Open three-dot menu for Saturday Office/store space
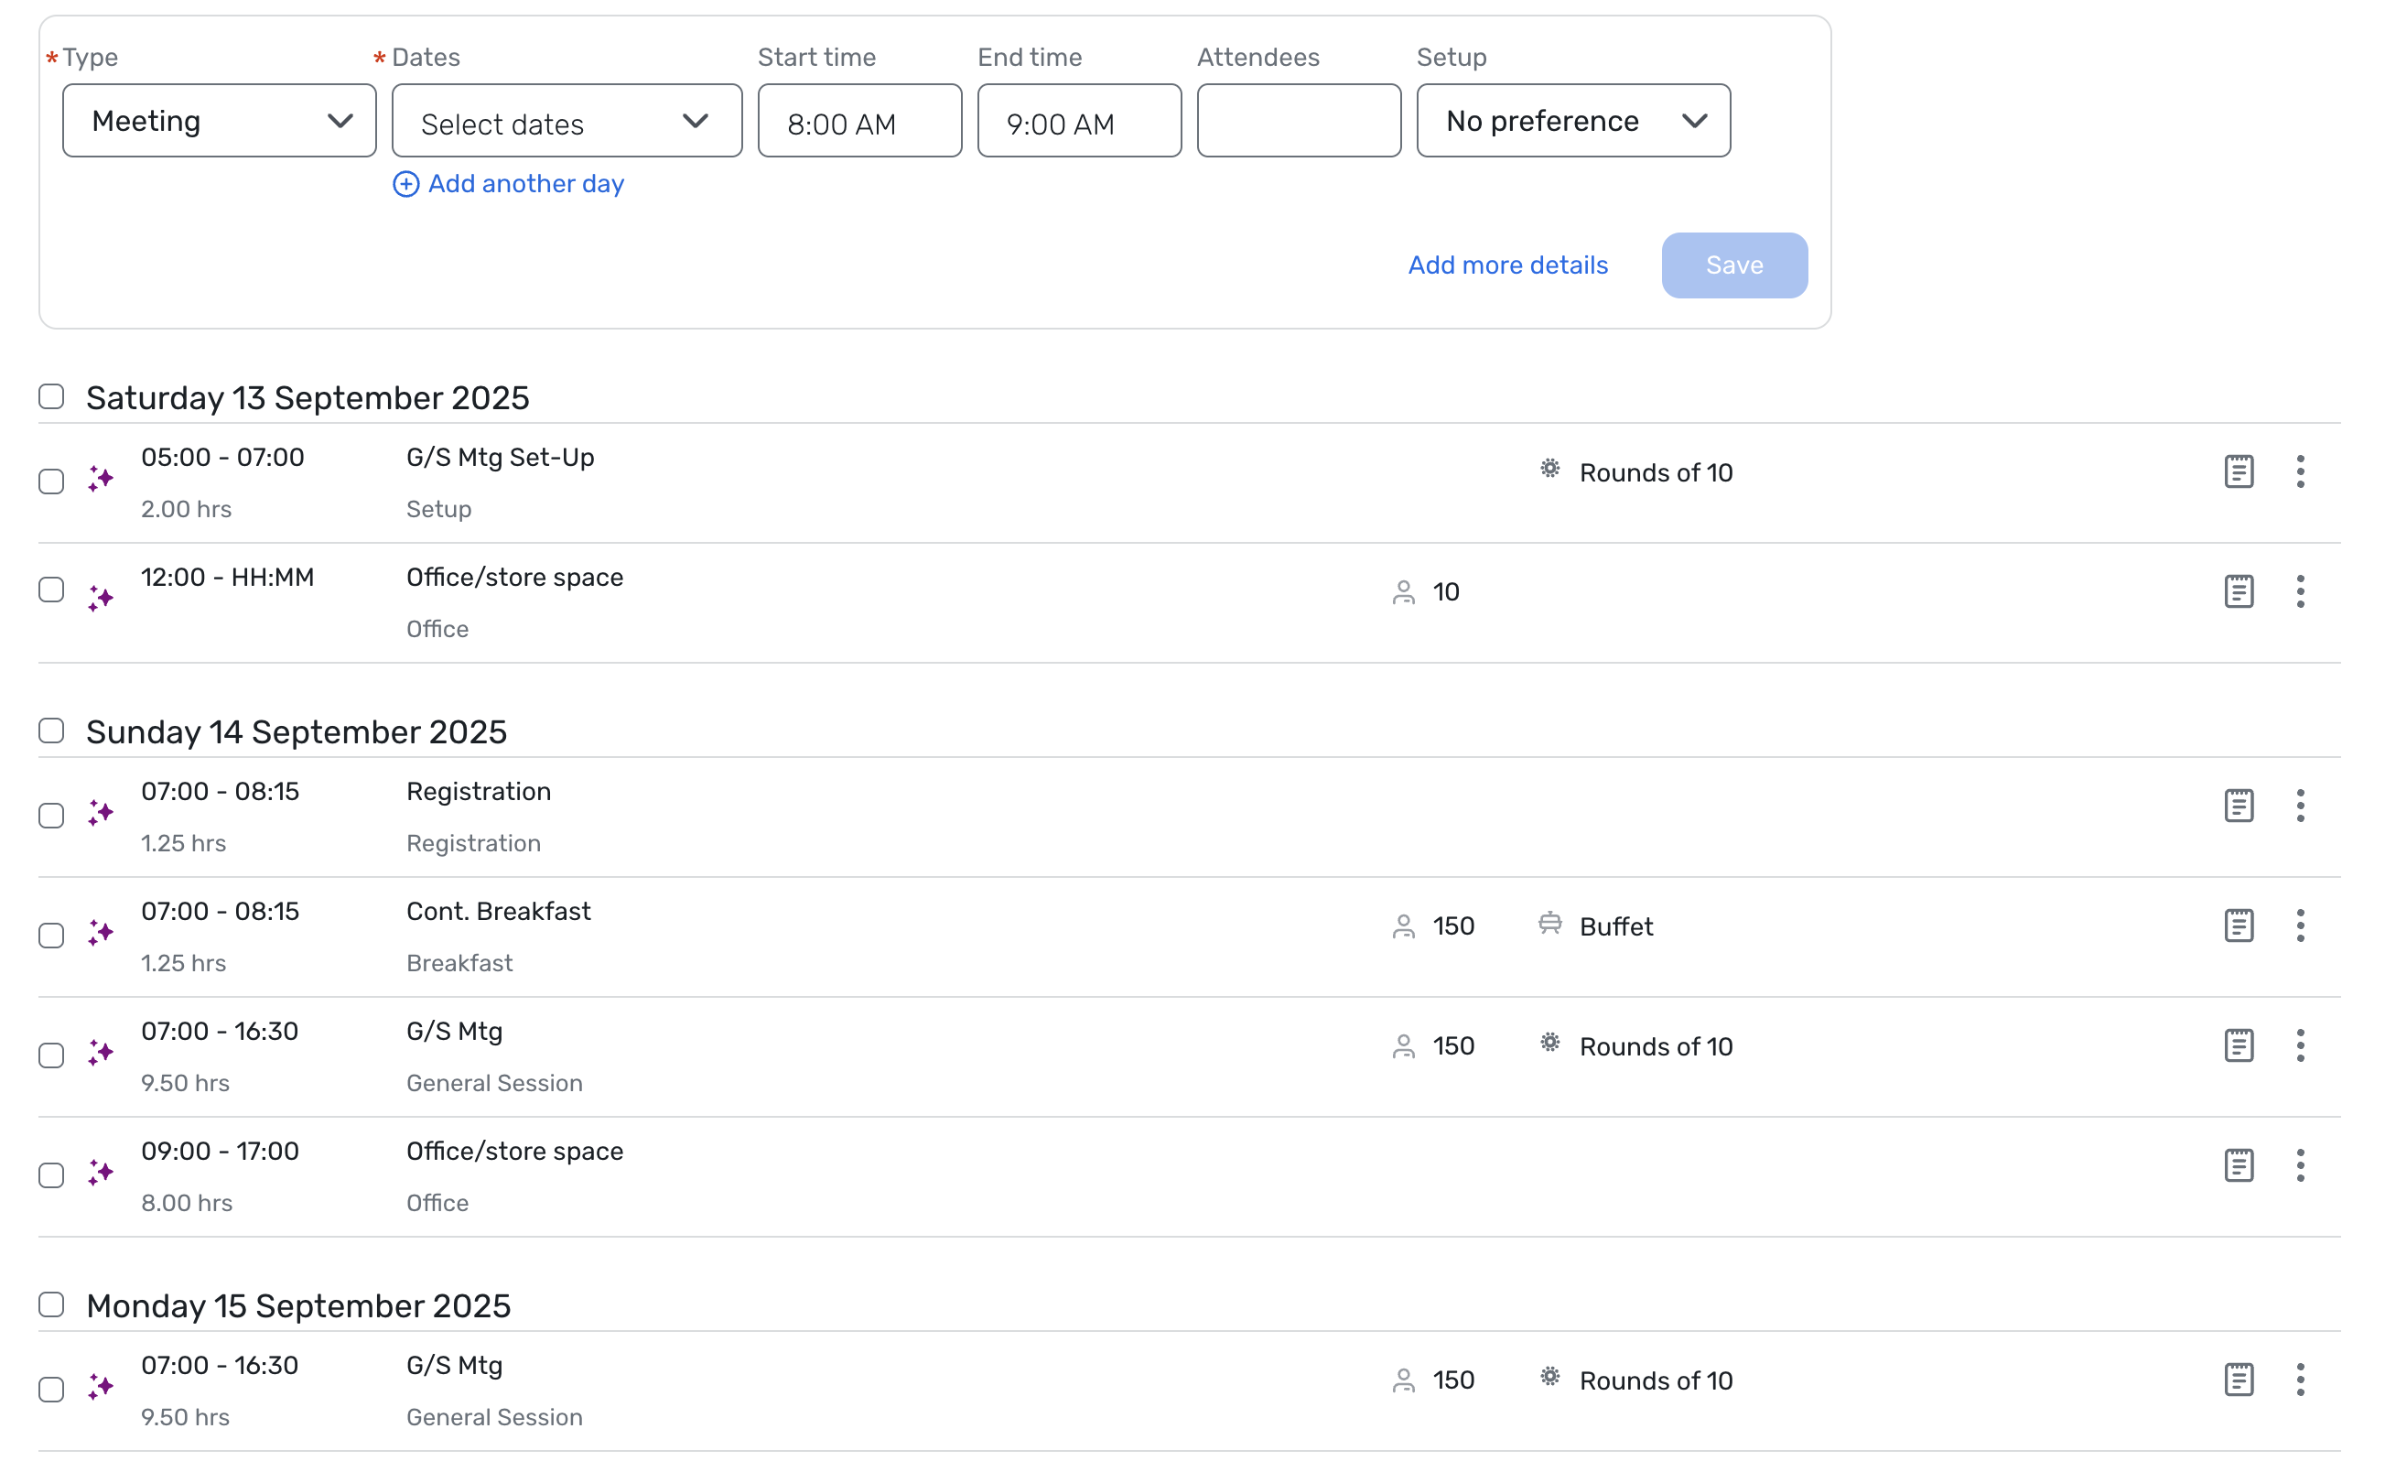2396x1472 pixels. click(2300, 592)
